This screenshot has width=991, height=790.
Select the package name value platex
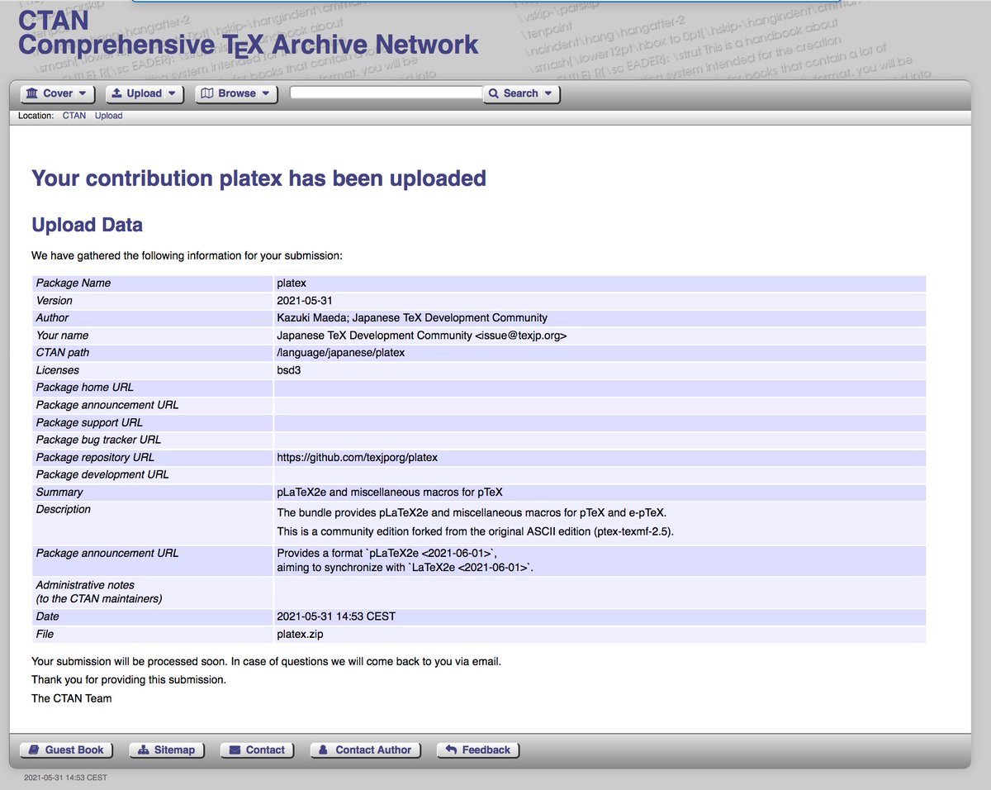(x=292, y=283)
